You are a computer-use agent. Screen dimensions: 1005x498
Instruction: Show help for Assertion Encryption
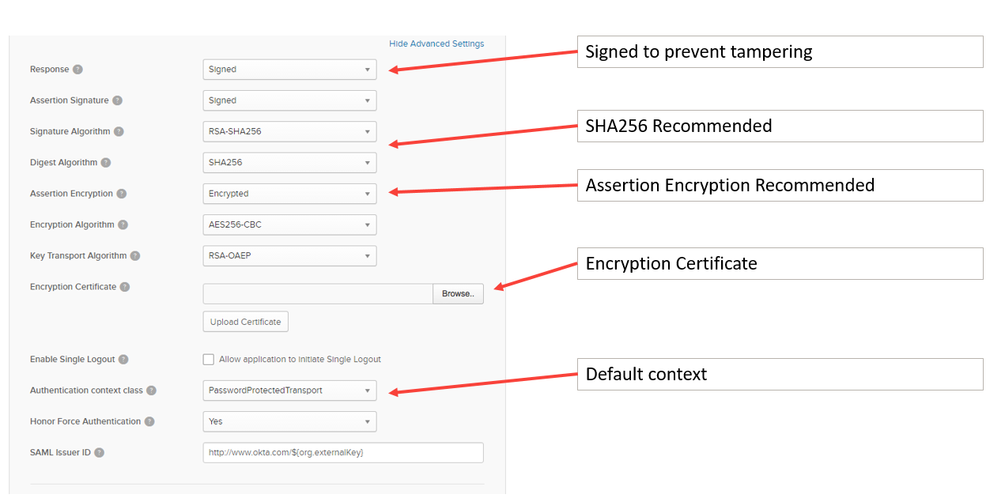click(121, 194)
